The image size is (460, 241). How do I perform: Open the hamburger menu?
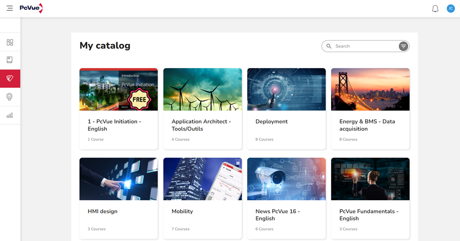coord(10,8)
